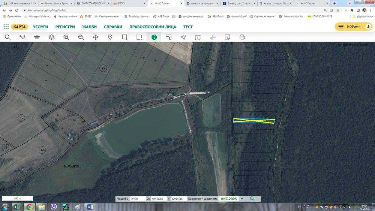This screenshot has height=211, width=375.
Task: Switch to the екатте кривица Google tab
Action: coord(276,3)
